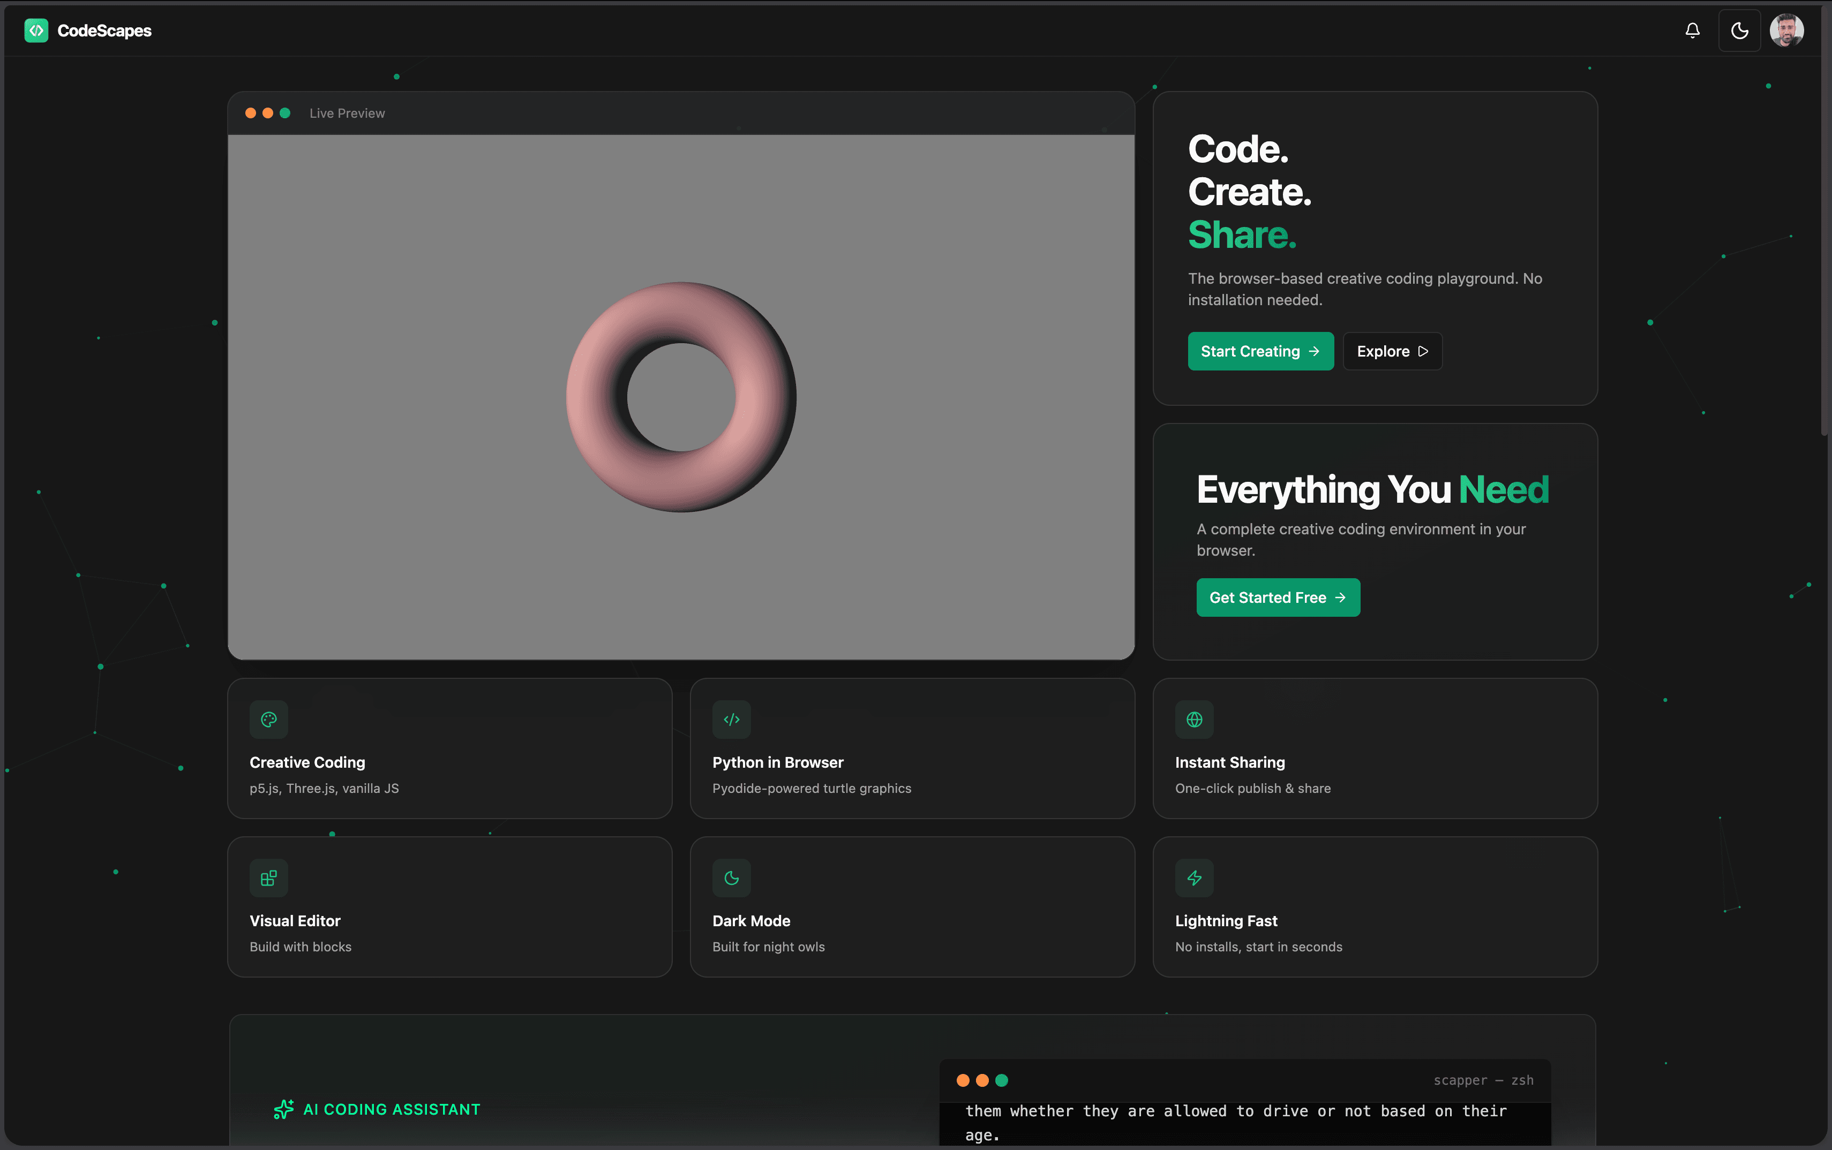Click the green dot in the Live Preview window

pos(284,112)
